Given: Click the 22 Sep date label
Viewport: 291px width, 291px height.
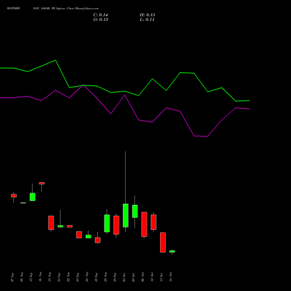Looking at the screenshot, I should (69, 277).
